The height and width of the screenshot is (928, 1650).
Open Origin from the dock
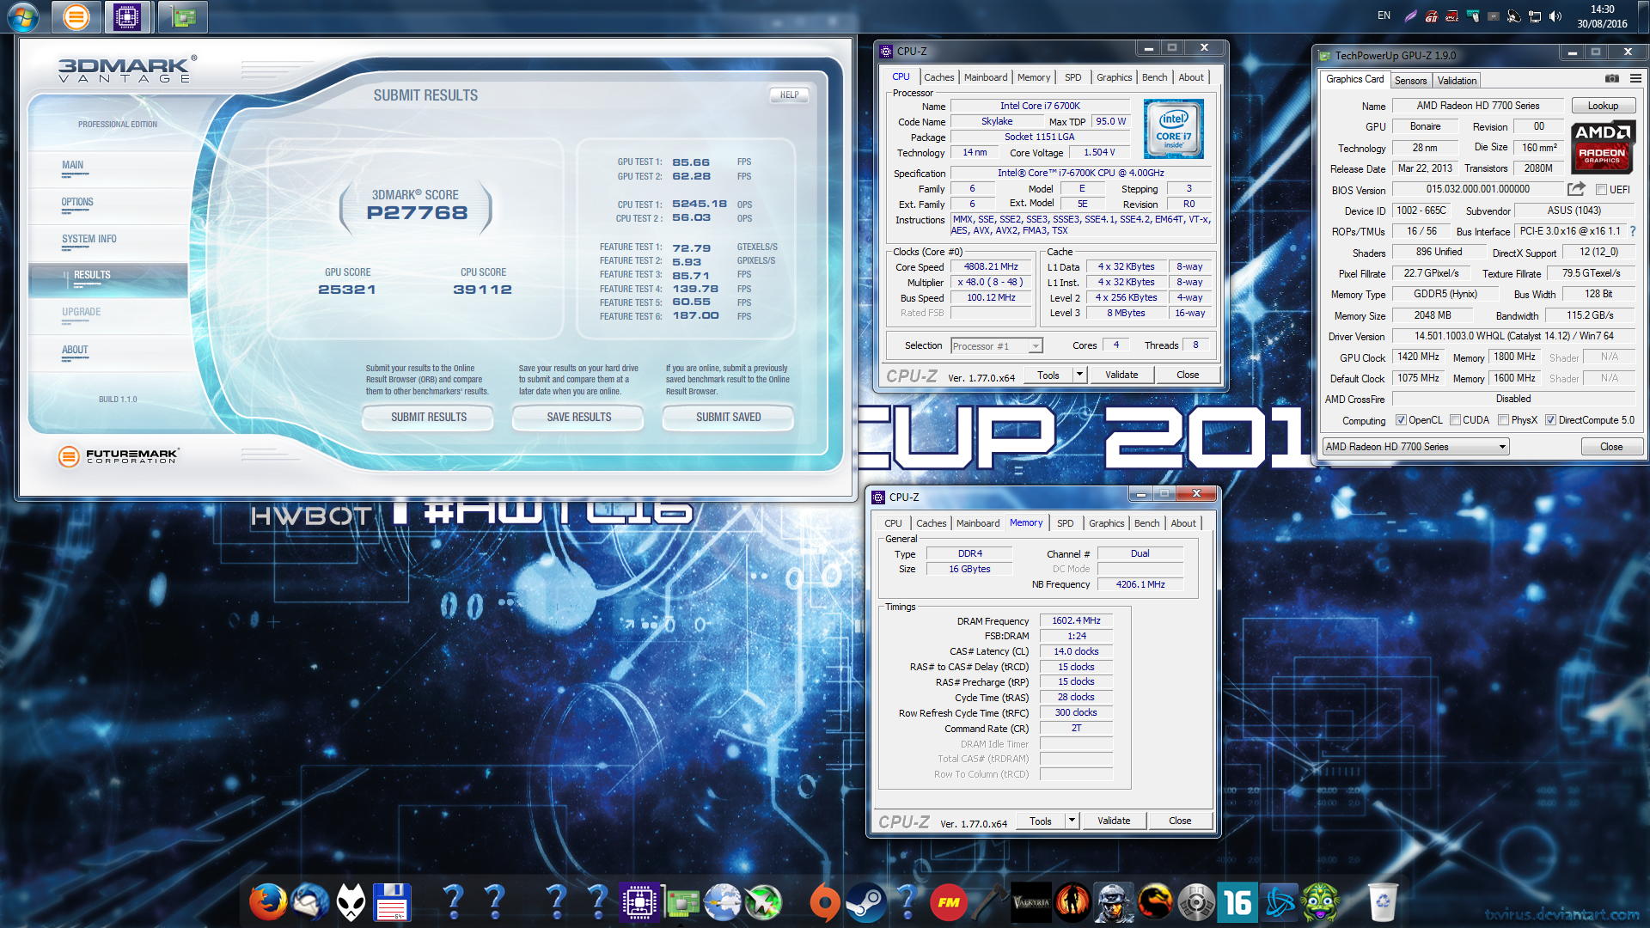click(824, 902)
